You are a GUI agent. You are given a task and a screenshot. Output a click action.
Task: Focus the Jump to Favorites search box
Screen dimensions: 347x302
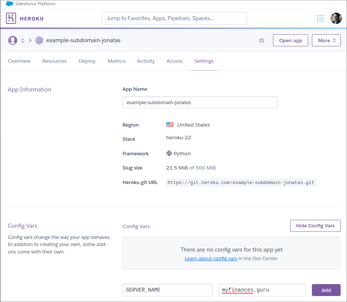(x=174, y=18)
